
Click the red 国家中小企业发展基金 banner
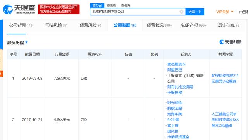59,9
